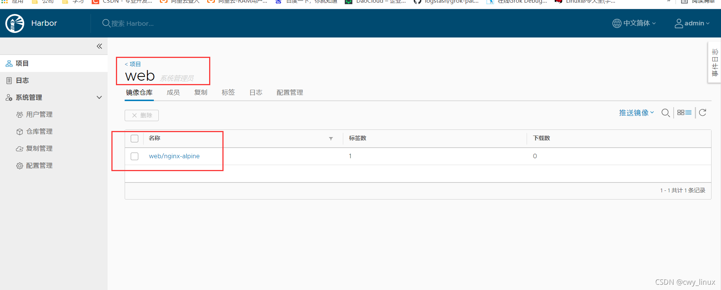Switch to list view icon
This screenshot has height=290, width=721.
(688, 112)
